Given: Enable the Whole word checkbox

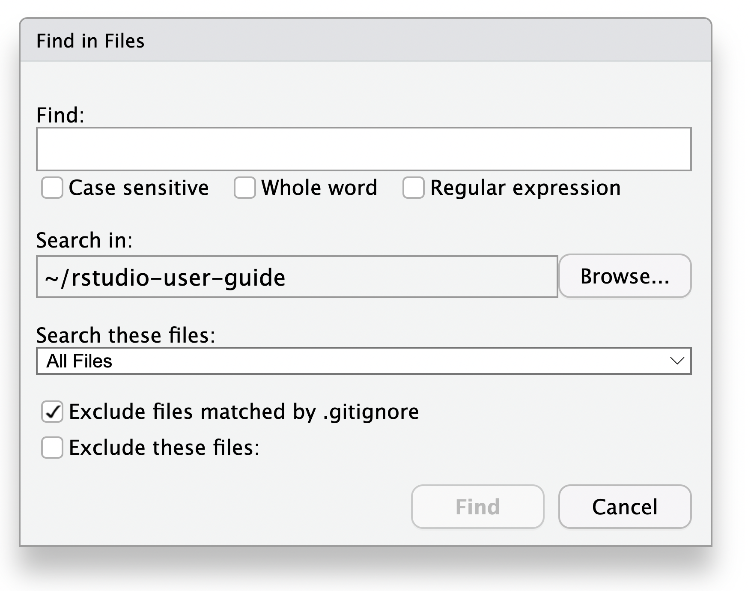Looking at the screenshot, I should [245, 188].
